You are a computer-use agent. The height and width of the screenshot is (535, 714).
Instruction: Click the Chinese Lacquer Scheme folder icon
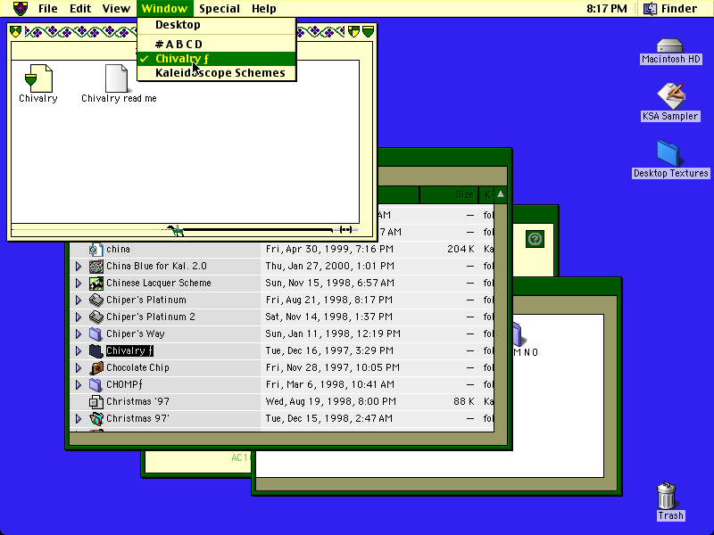click(96, 283)
